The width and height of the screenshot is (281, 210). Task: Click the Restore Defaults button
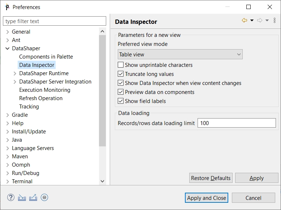(x=211, y=178)
